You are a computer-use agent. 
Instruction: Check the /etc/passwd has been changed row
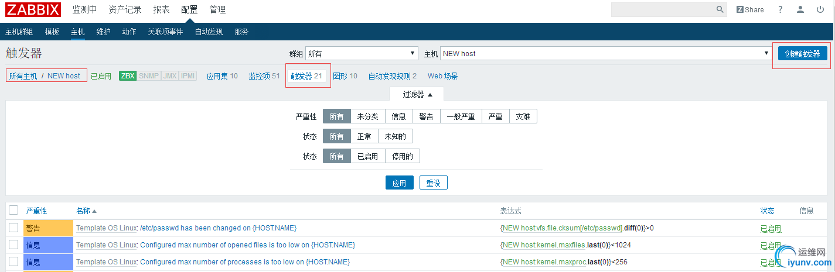pos(13,228)
